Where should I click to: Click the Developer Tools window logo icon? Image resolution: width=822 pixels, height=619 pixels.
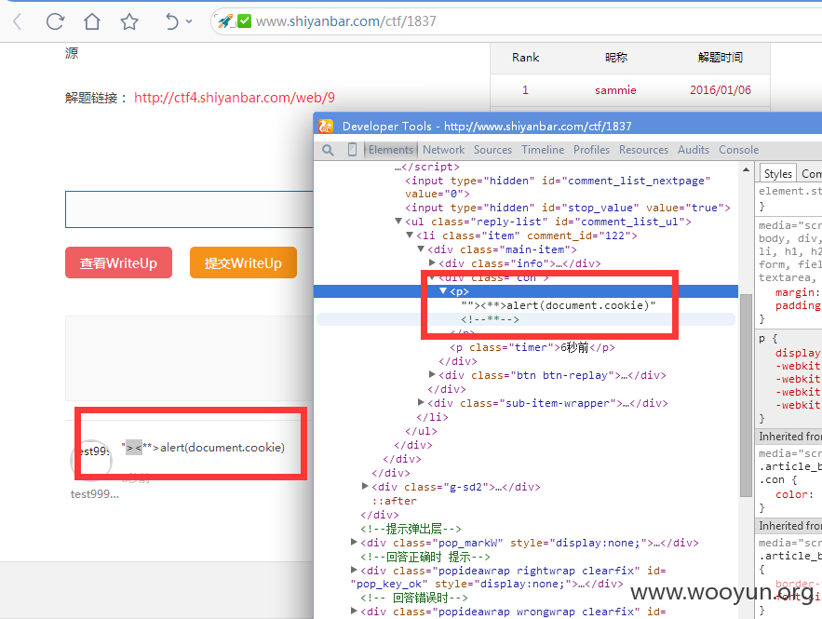(326, 127)
